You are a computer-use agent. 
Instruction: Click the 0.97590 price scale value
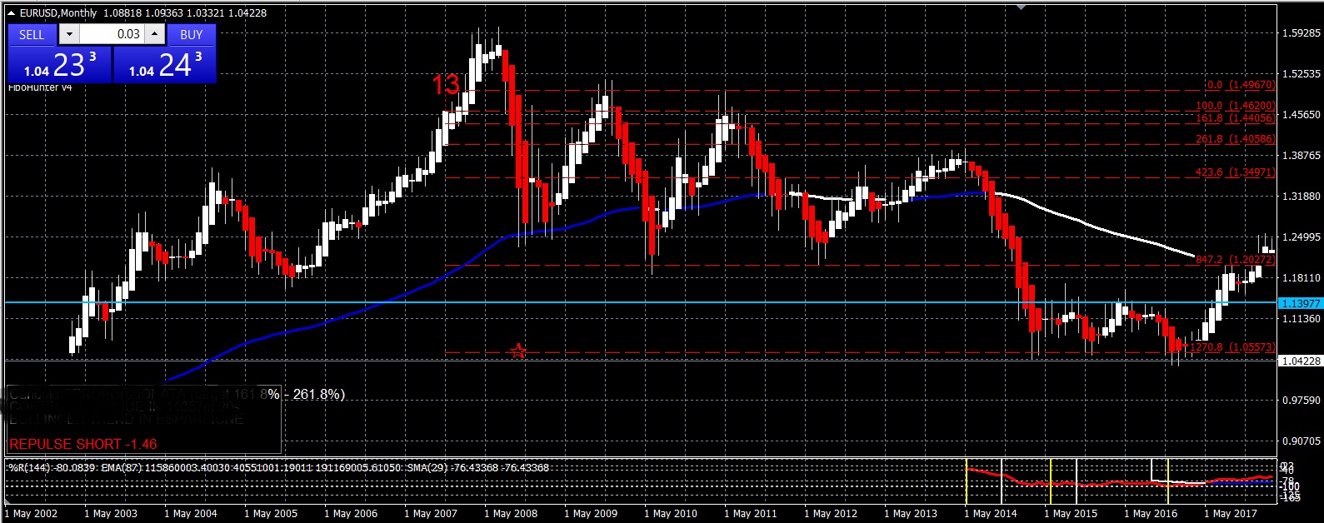tap(1301, 401)
